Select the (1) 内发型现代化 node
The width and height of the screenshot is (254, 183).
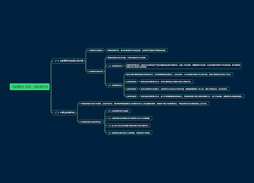coord(115,66)
